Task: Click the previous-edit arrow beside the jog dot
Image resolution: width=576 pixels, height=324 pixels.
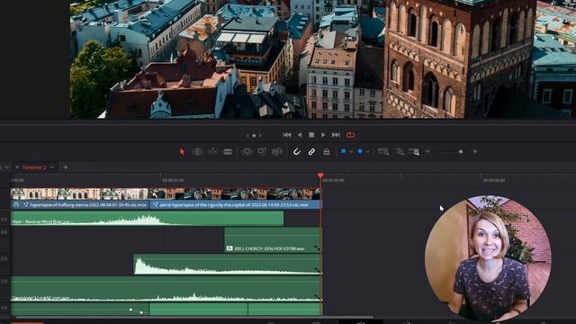Action: (x=247, y=136)
